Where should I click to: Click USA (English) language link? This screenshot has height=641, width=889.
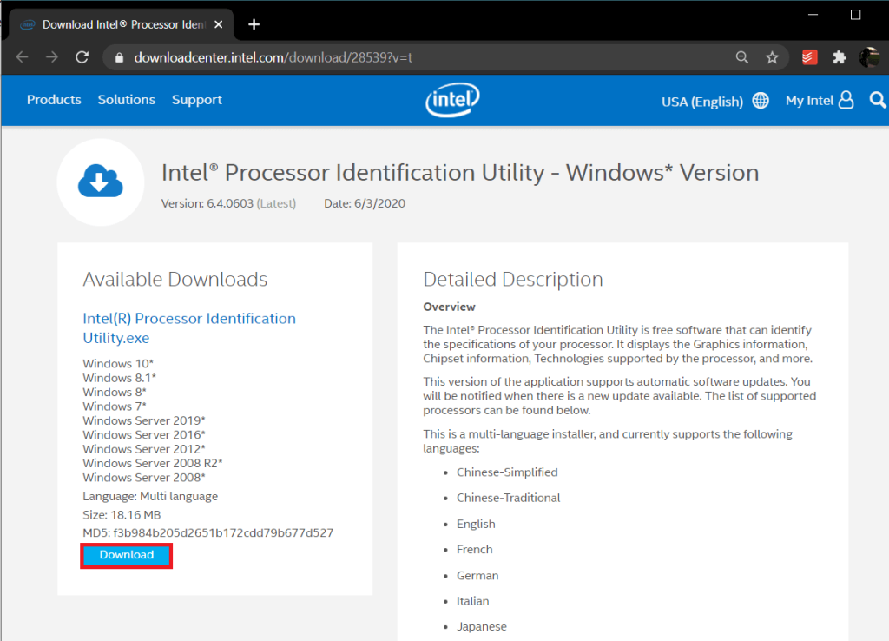[701, 102]
